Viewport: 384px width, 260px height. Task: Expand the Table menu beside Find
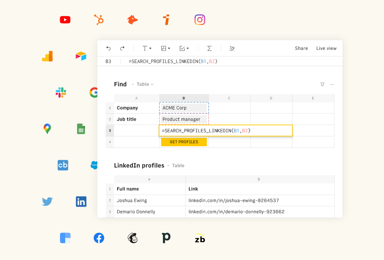[x=145, y=84]
